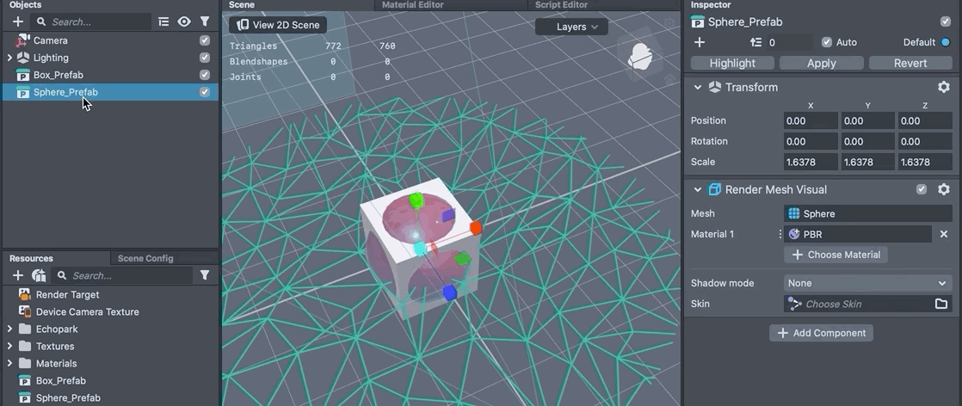Open the Objects panel filter funnel
Viewport: 962px width, 406px height.
205,22
